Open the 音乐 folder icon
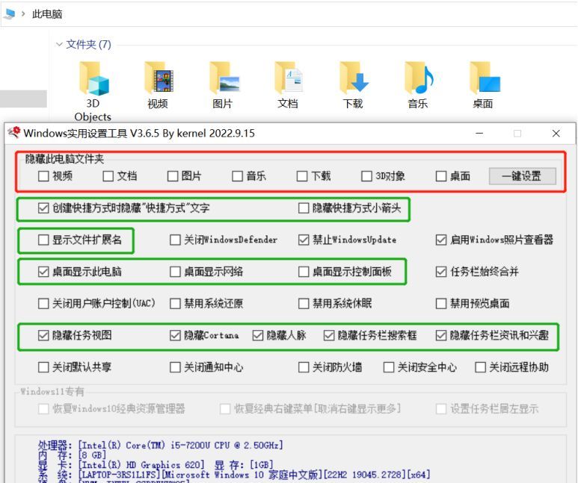The height and width of the screenshot is (483, 578). (x=419, y=79)
